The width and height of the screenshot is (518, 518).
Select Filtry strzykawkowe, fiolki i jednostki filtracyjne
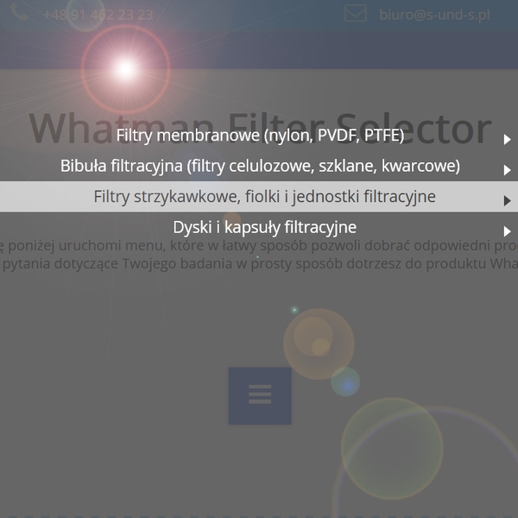pos(259,197)
